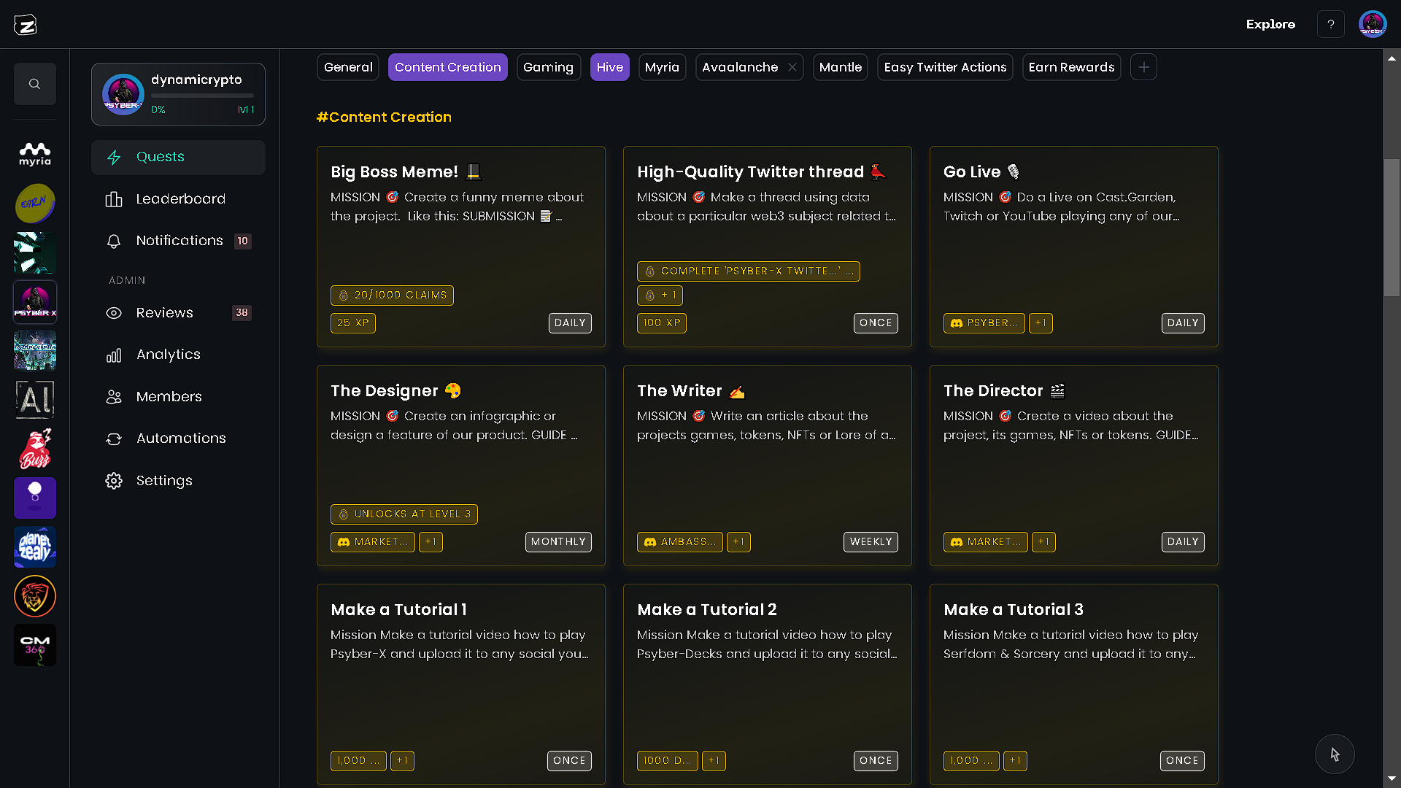Viewport: 1401px width, 788px height.
Task: Switch to the General tab
Action: point(348,67)
